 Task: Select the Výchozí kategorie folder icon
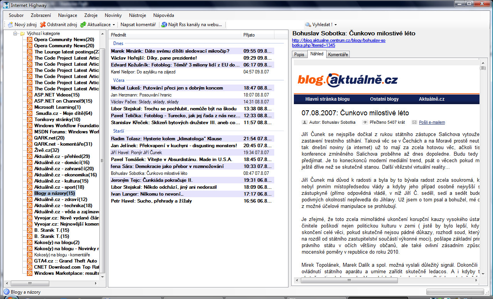pos(22,33)
